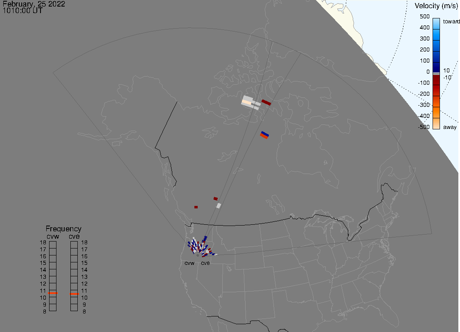Pick the lightest blue 400–500 color segment
The height and width of the screenshot is (332, 460).
(436, 24)
